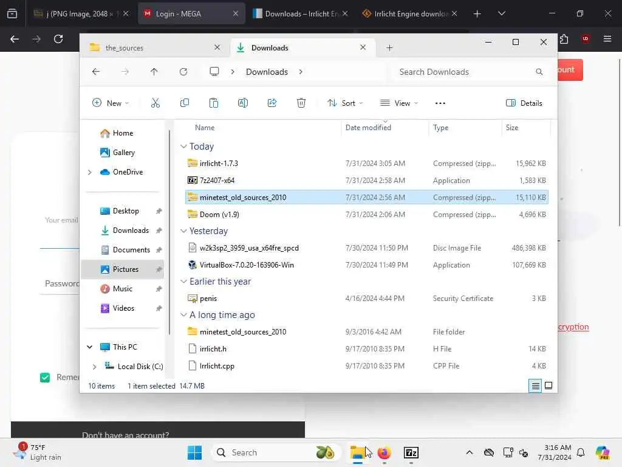Switch to the PNG Image browser tab

[x=81, y=14]
